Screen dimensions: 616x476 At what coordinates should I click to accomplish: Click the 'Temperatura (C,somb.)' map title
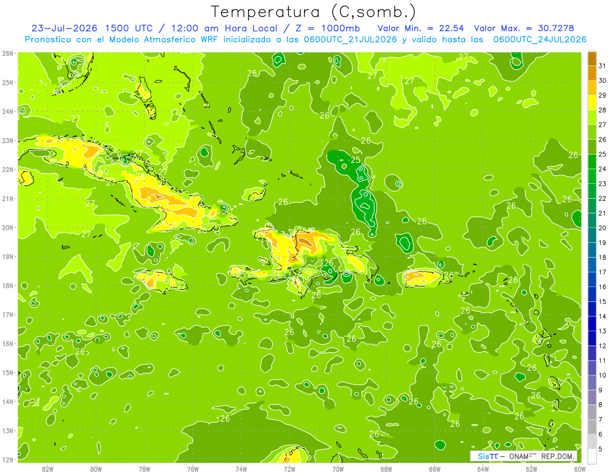[x=313, y=12]
